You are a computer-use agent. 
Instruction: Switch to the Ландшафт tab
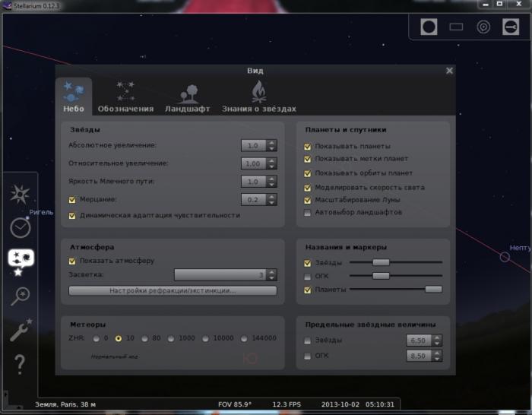[x=187, y=97]
